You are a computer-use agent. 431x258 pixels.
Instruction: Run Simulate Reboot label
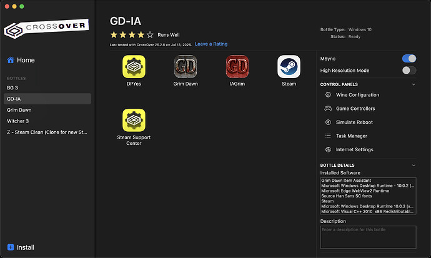pyautogui.click(x=354, y=122)
